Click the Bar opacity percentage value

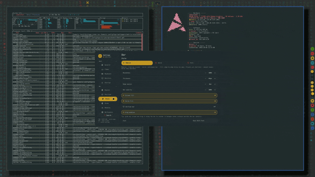tap(210, 89)
